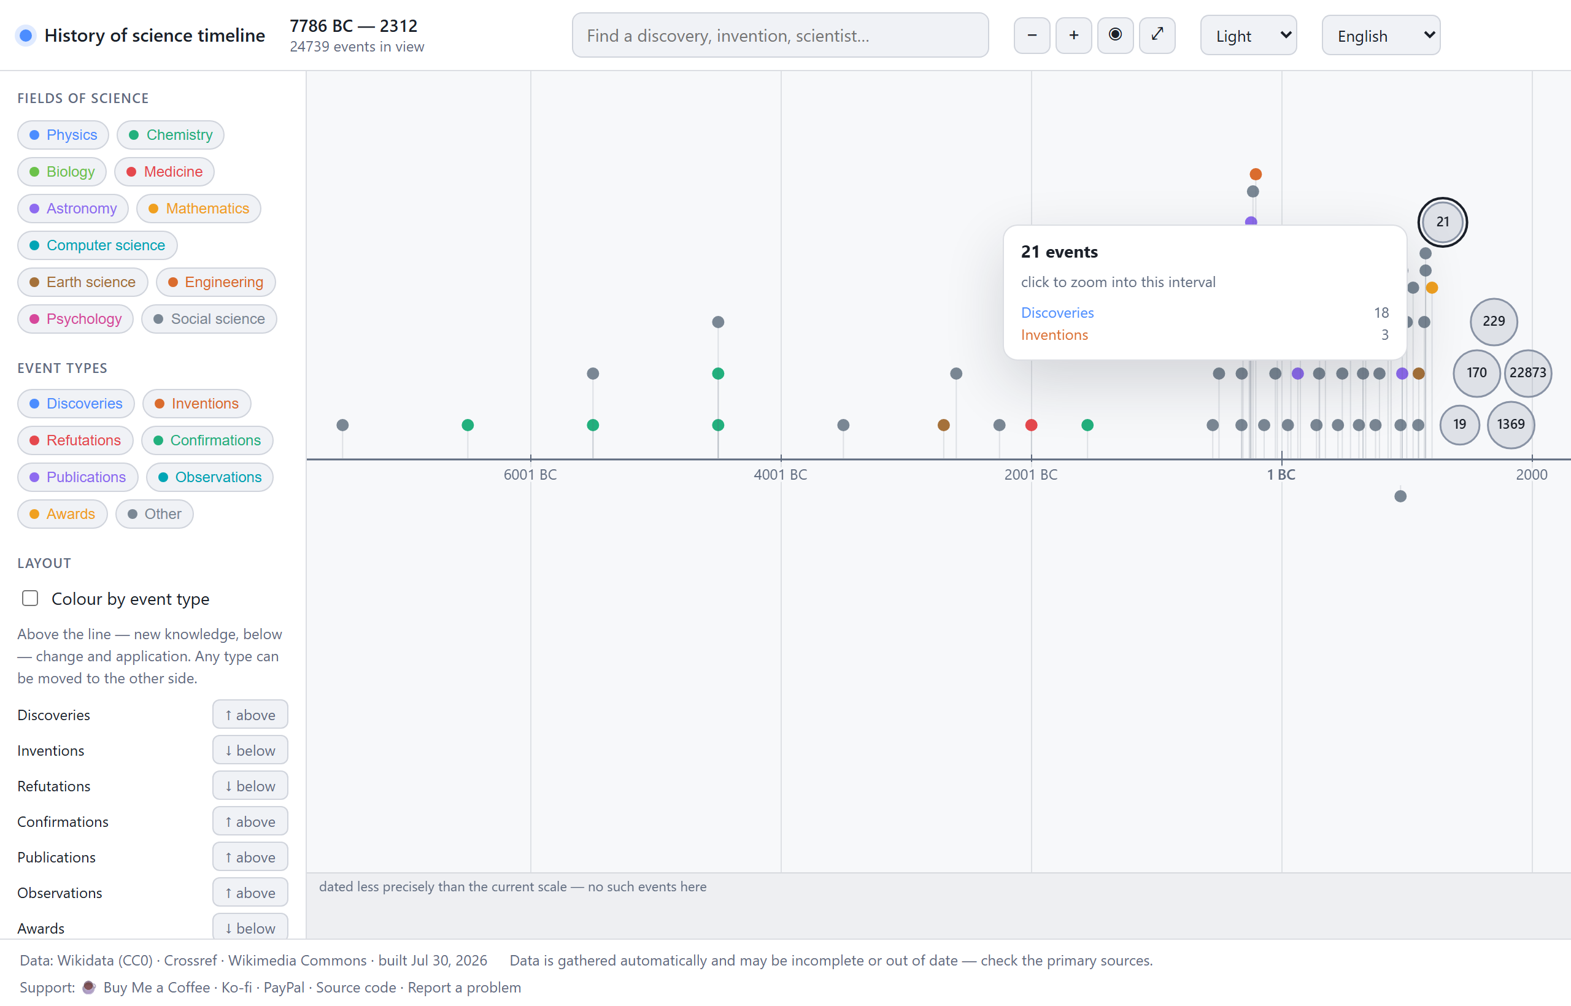Filter by the Publications event type
Image resolution: width=1571 pixels, height=1006 pixels.
[78, 477]
